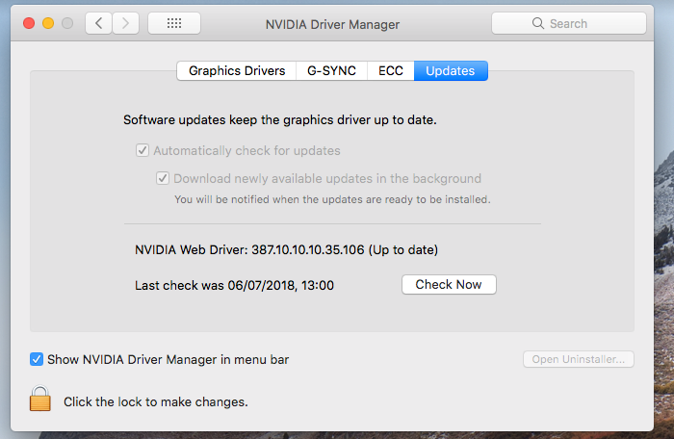Close the window with the red button
The height and width of the screenshot is (439, 674).
[29, 23]
